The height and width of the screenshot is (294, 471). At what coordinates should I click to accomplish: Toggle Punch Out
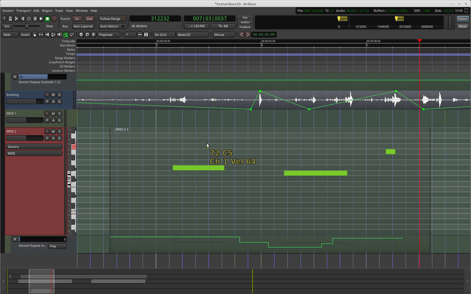(89, 19)
